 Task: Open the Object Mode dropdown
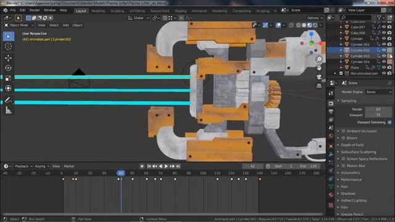[19, 25]
